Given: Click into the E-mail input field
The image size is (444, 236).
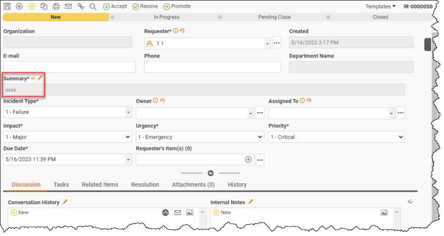Looking at the screenshot, I should [69, 67].
